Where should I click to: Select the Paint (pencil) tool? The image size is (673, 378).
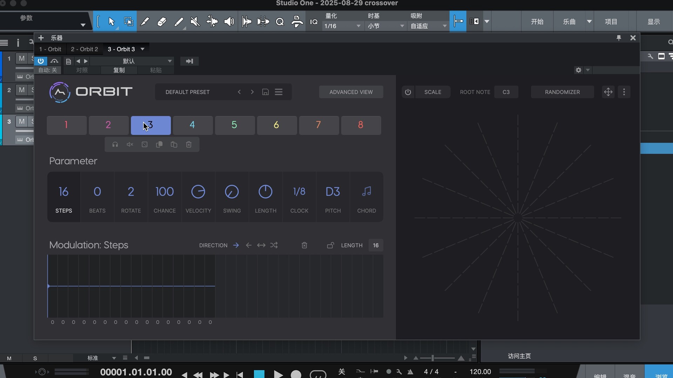tap(145, 22)
